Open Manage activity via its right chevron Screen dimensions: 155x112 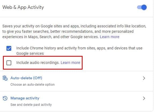coord(144,98)
